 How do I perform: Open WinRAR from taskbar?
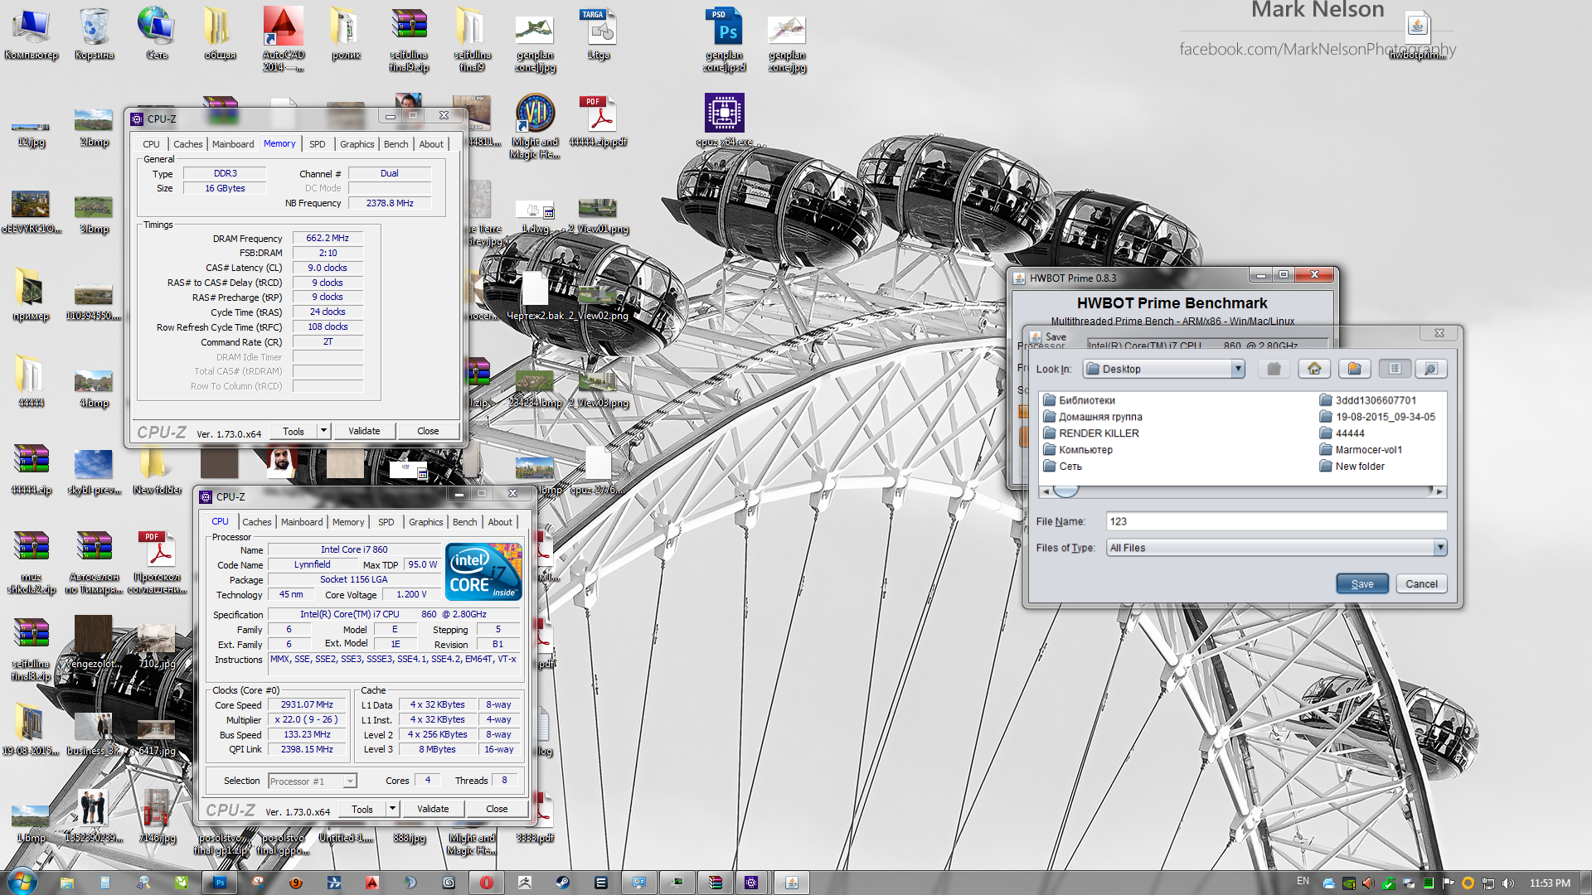(716, 883)
